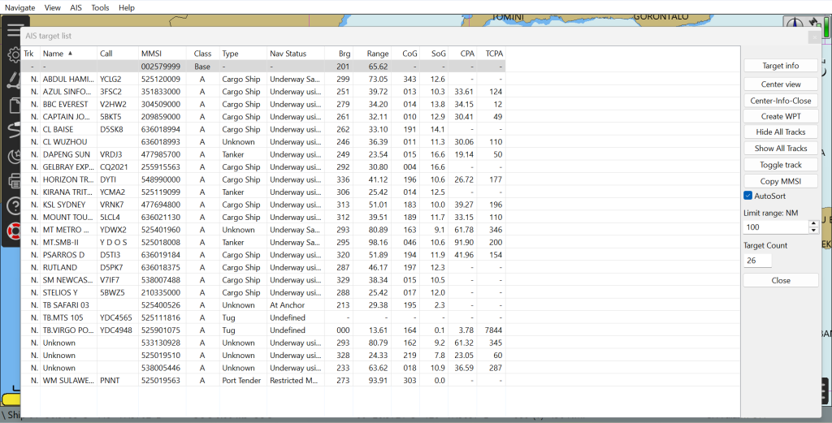Click the man overboard lifebuoy icon
This screenshot has width=832, height=423.
coord(14,231)
